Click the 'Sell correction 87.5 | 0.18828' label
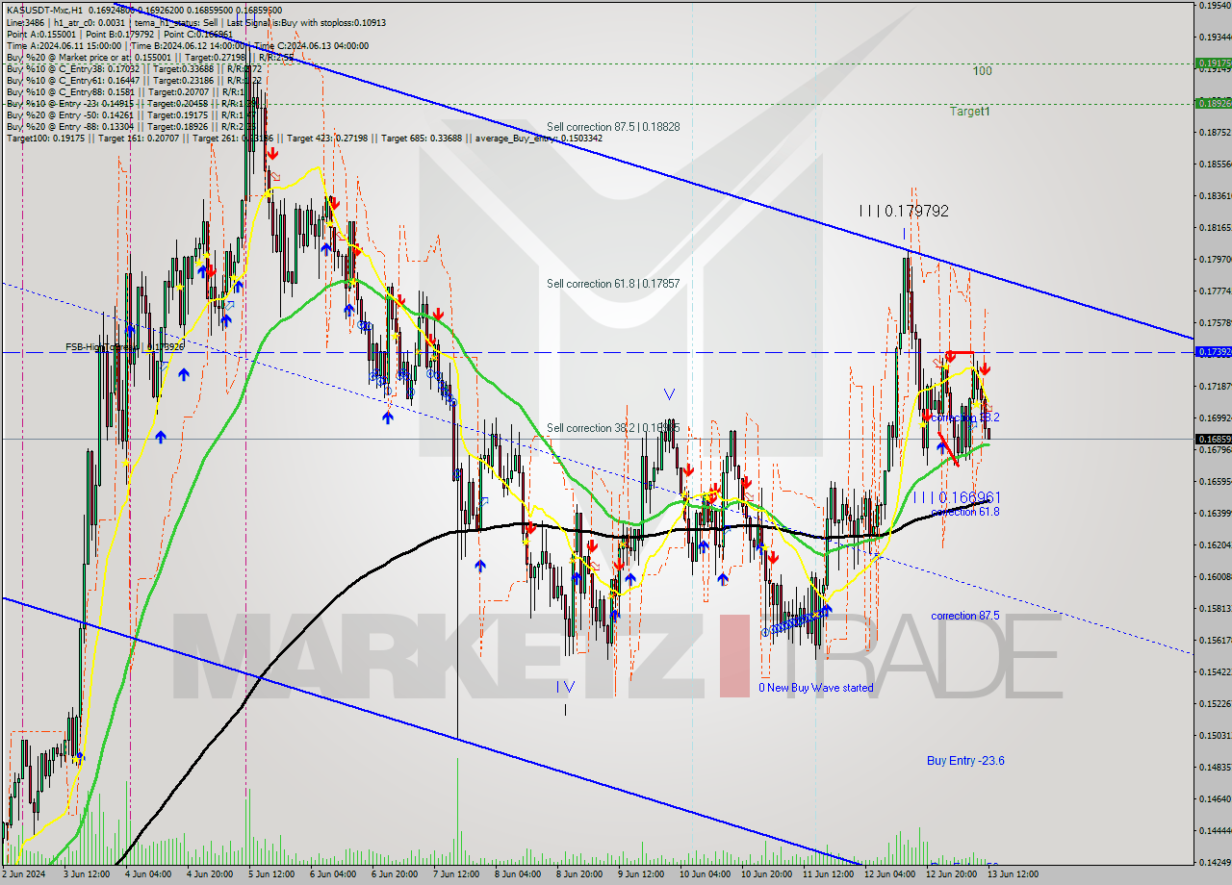Viewport: 1232px width, 885px height. coord(613,127)
